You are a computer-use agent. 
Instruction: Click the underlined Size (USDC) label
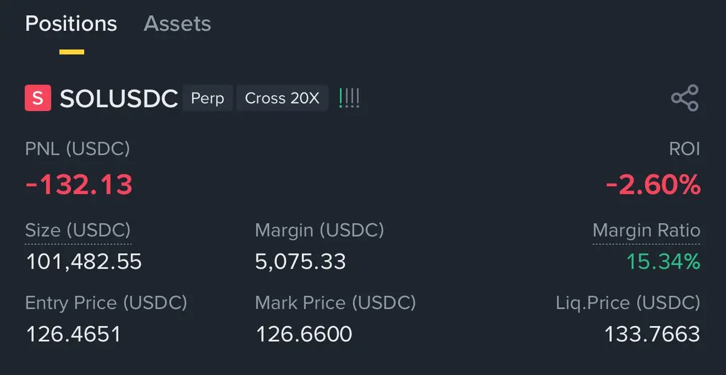coord(77,230)
